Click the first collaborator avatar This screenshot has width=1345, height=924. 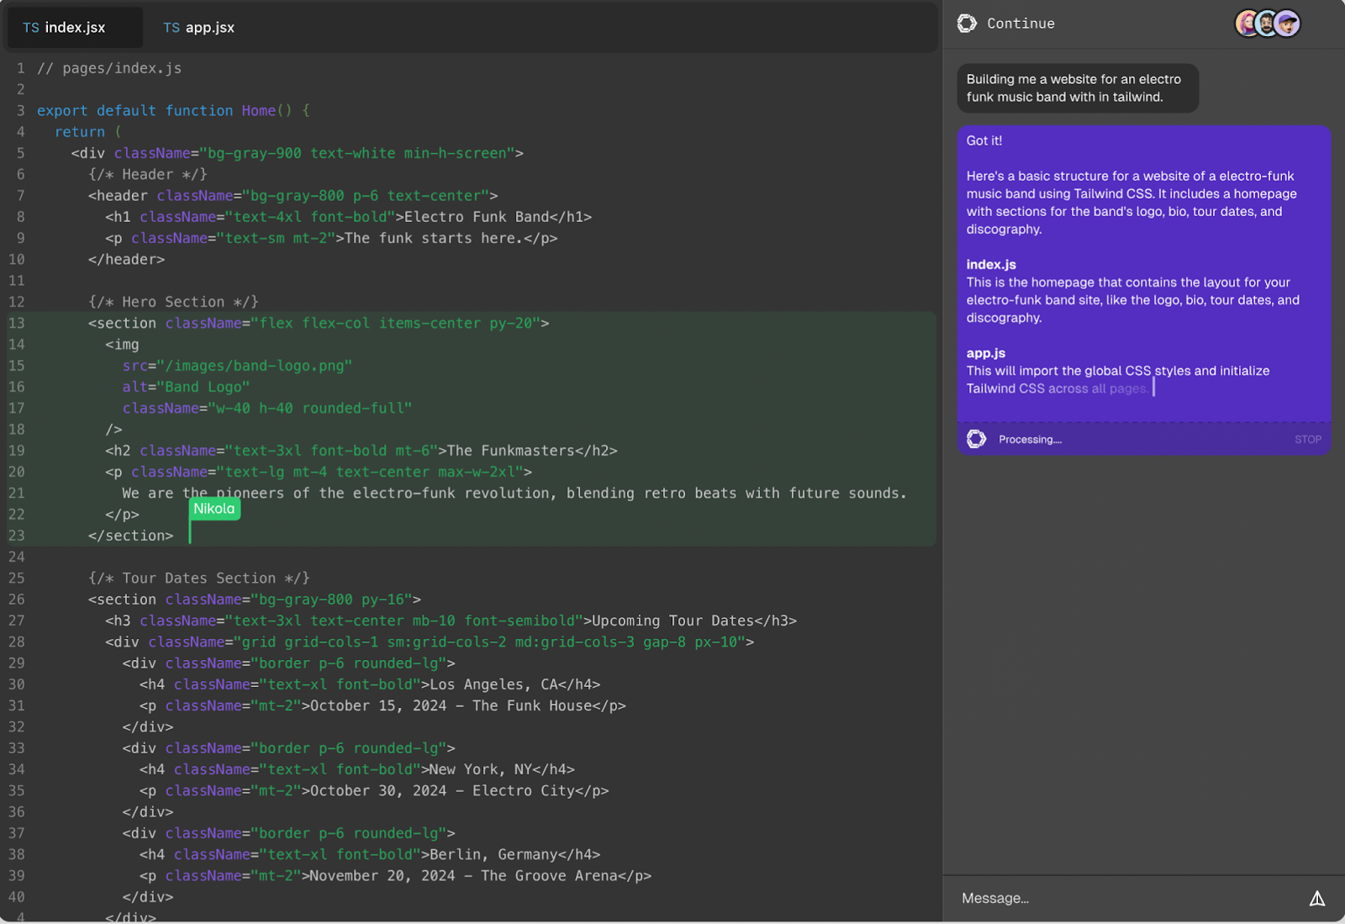(1247, 24)
